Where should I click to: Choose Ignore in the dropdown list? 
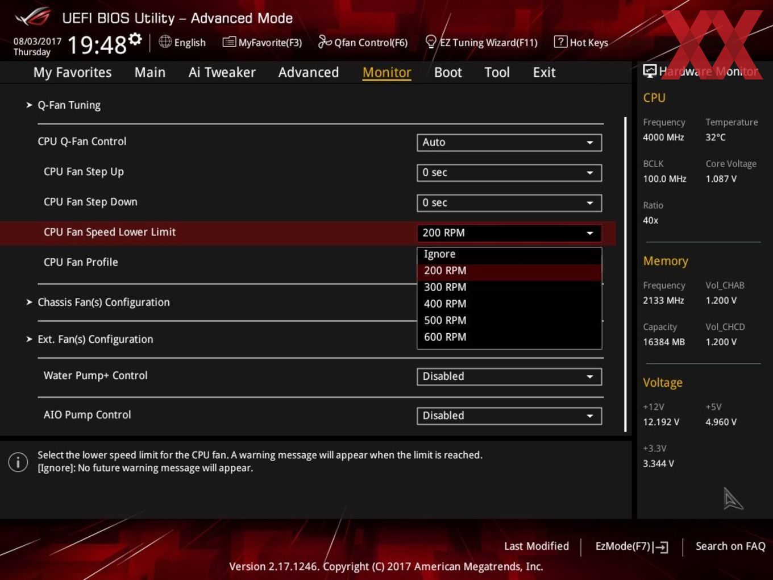(509, 254)
